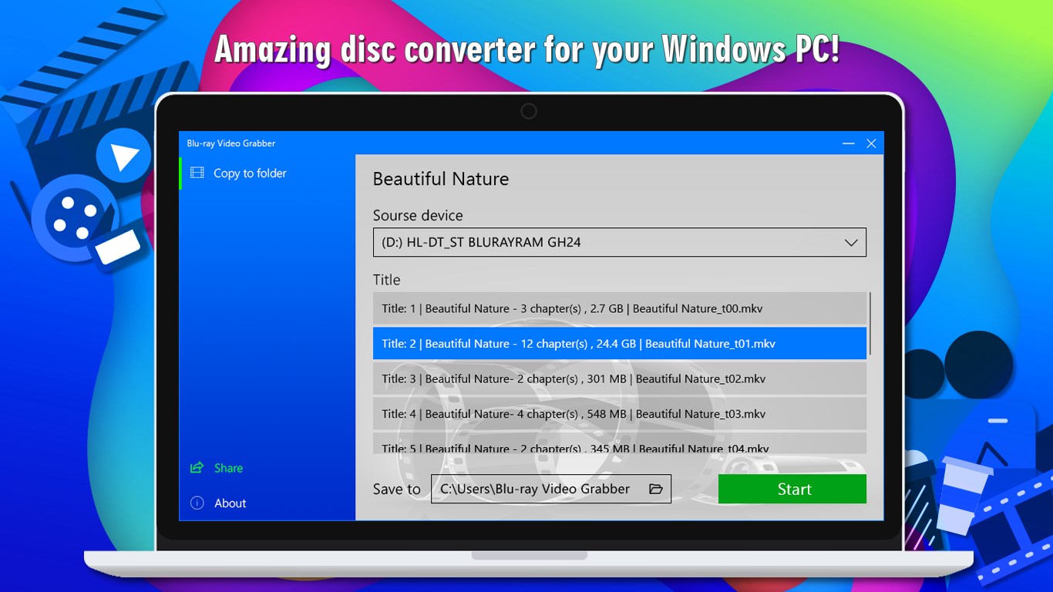The width and height of the screenshot is (1053, 592).
Task: Close the Blu-ray Video Grabber window
Action: pyautogui.click(x=871, y=143)
